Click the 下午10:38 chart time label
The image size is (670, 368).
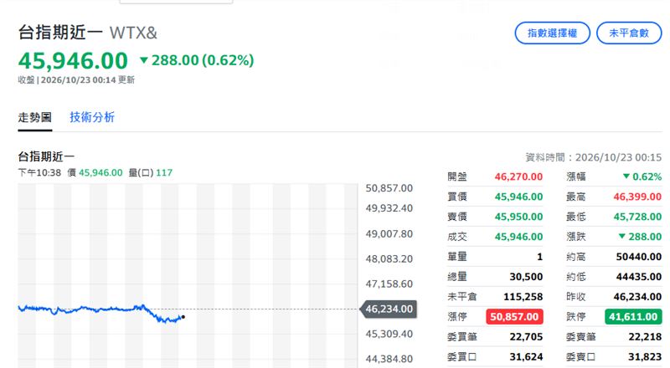(x=39, y=173)
